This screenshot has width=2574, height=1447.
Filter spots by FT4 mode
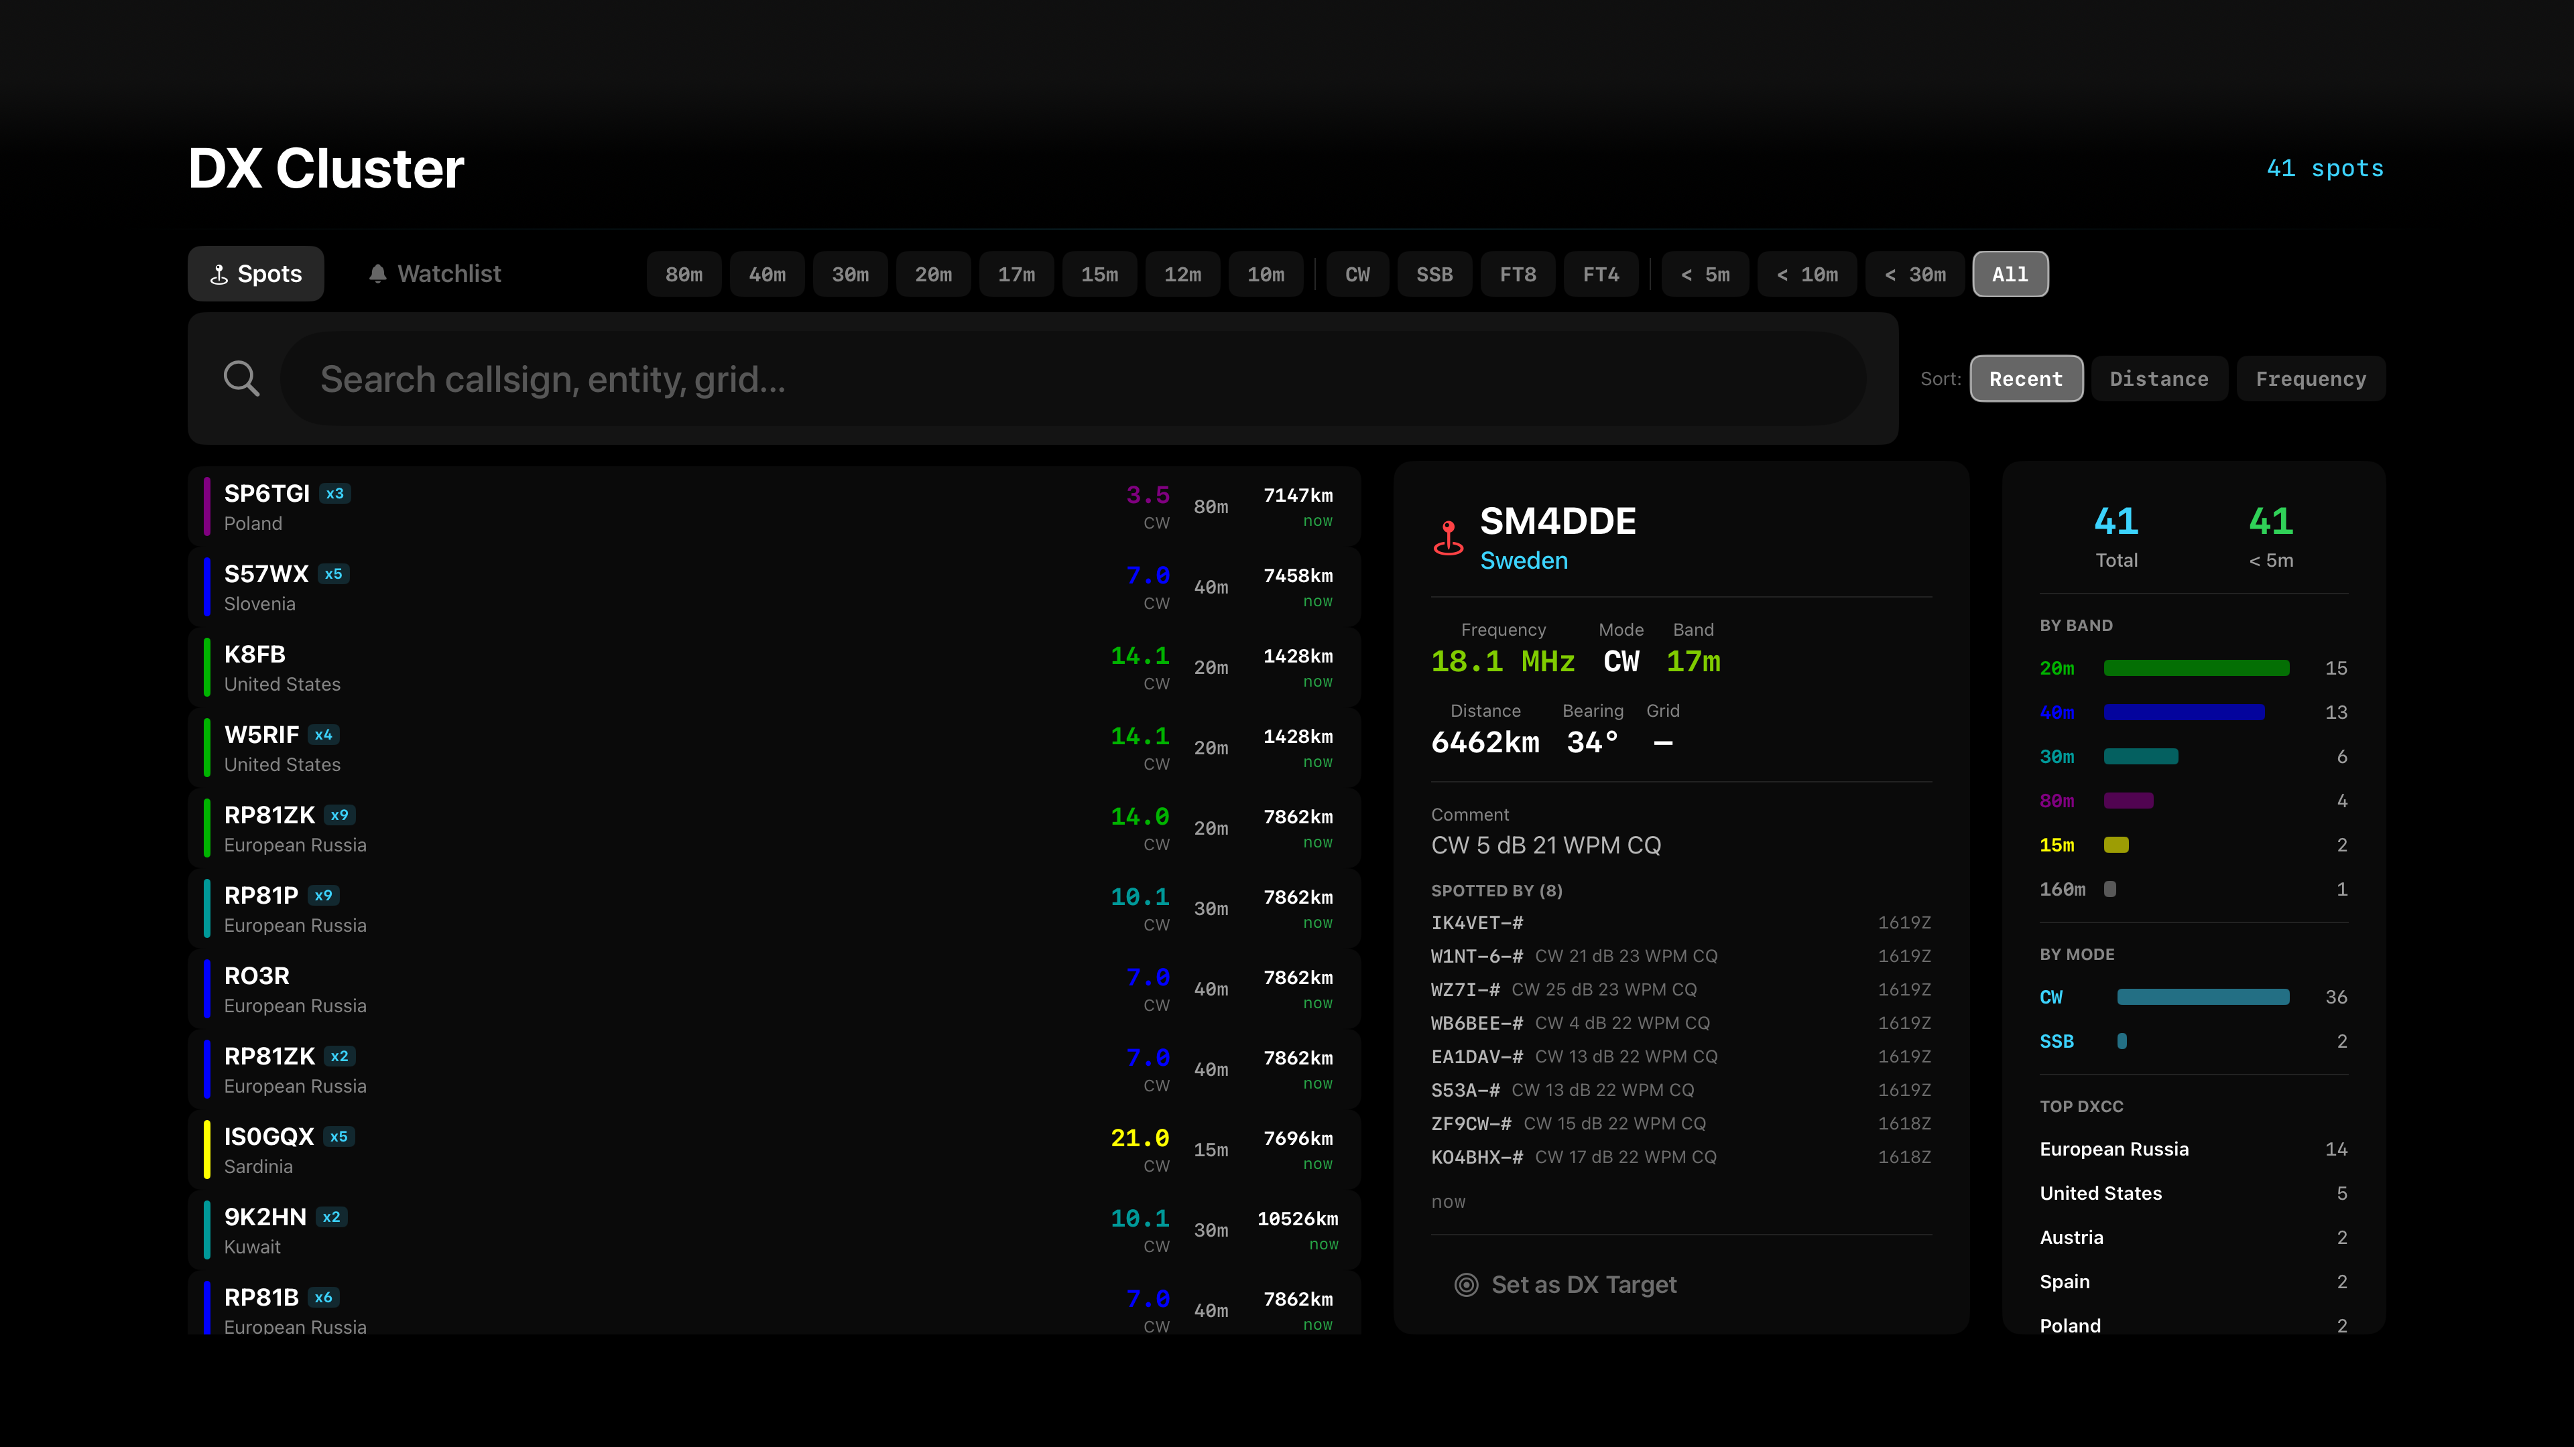1601,275
